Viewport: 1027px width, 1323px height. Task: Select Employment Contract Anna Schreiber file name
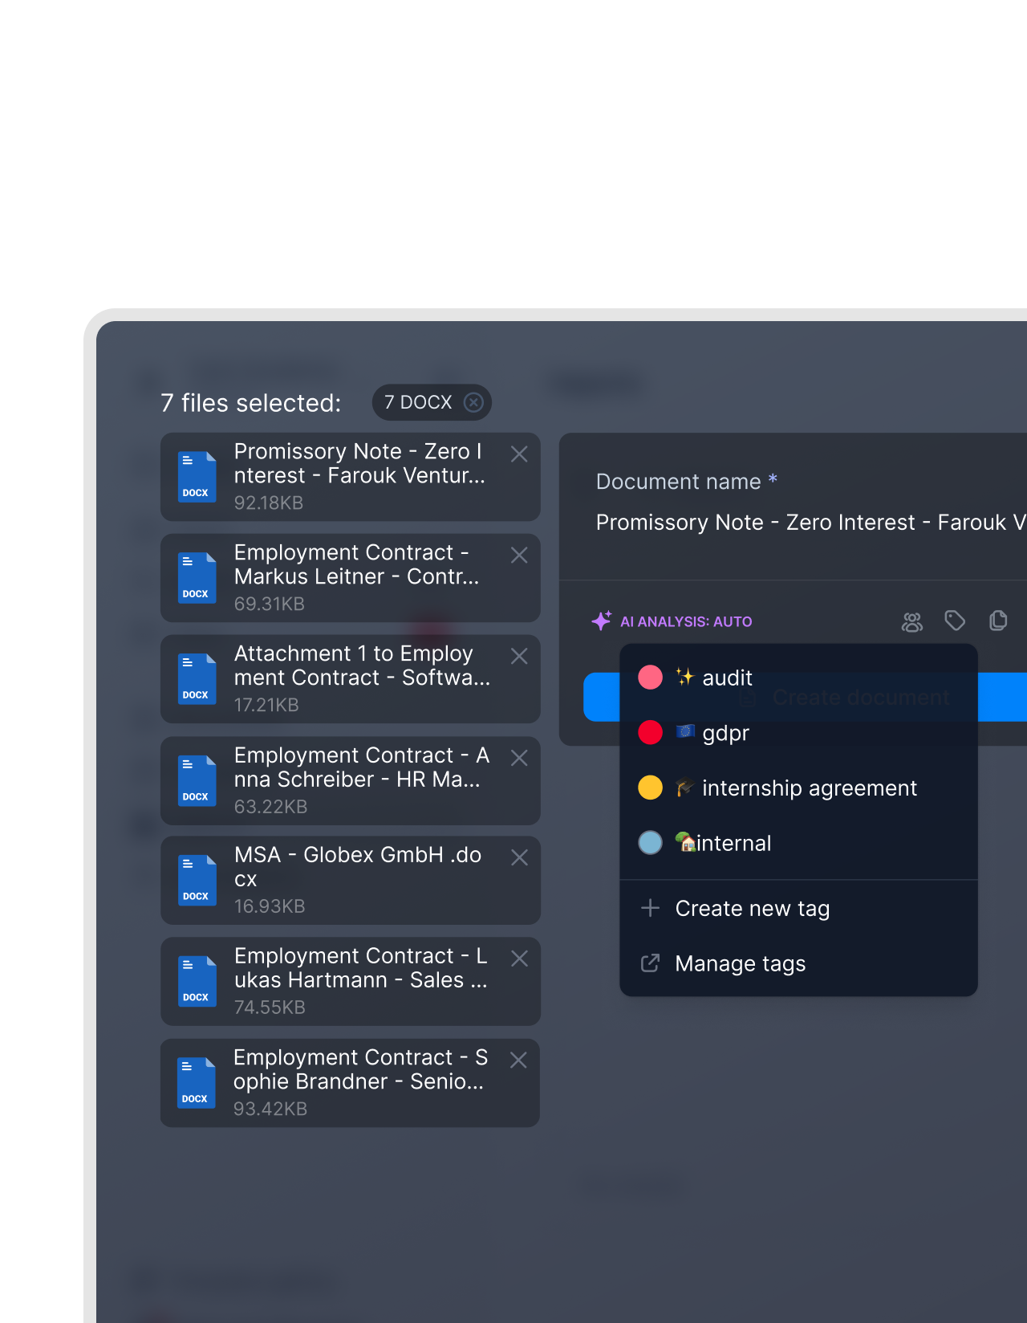tap(362, 767)
